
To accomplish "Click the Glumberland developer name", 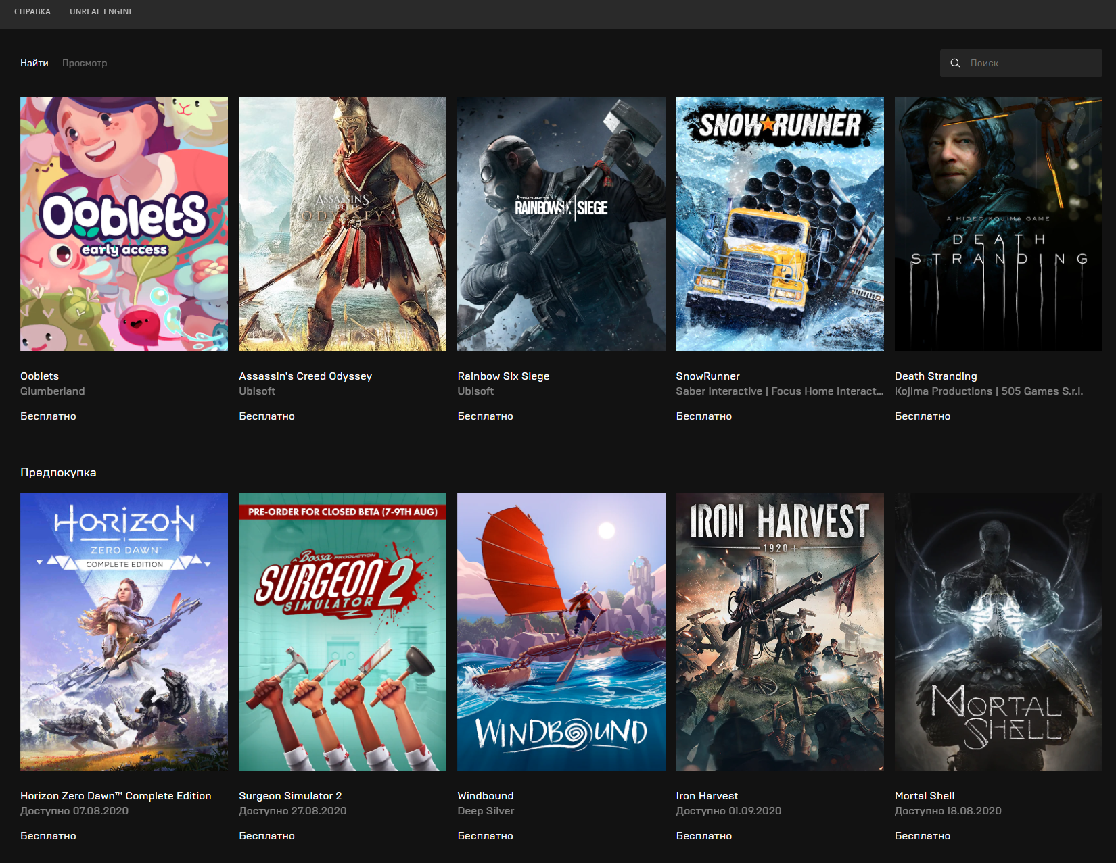I will (53, 391).
